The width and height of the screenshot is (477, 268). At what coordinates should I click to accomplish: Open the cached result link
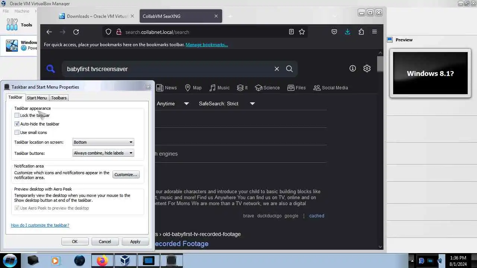(x=317, y=216)
